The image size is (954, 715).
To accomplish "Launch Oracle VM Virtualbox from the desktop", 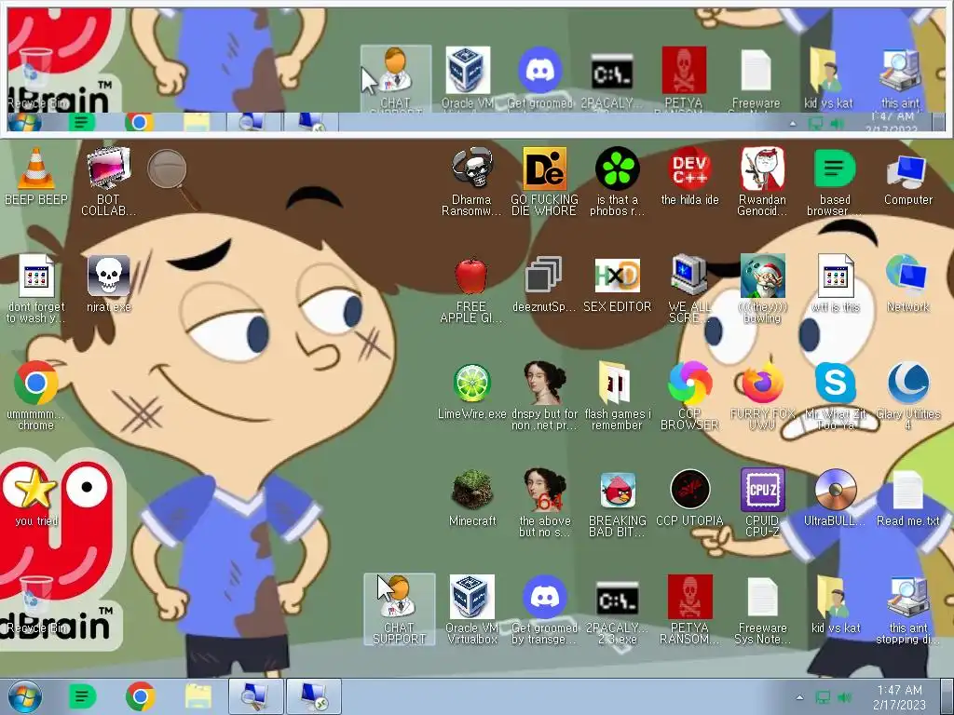I will (x=471, y=609).
